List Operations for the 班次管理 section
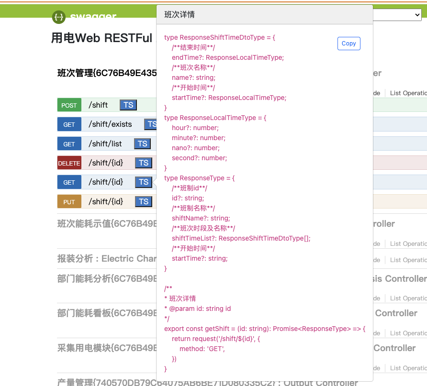This screenshot has width=427, height=386. (408, 93)
